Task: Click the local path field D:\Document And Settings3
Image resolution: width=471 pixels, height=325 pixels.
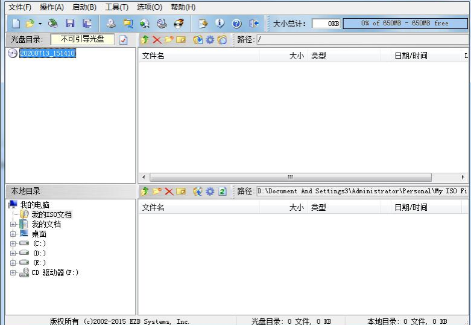Action: click(362, 191)
